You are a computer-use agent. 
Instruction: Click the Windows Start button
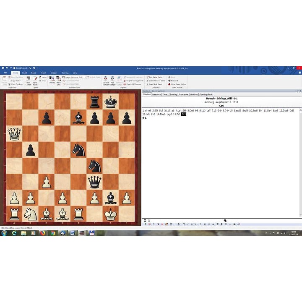(x=4, y=233)
